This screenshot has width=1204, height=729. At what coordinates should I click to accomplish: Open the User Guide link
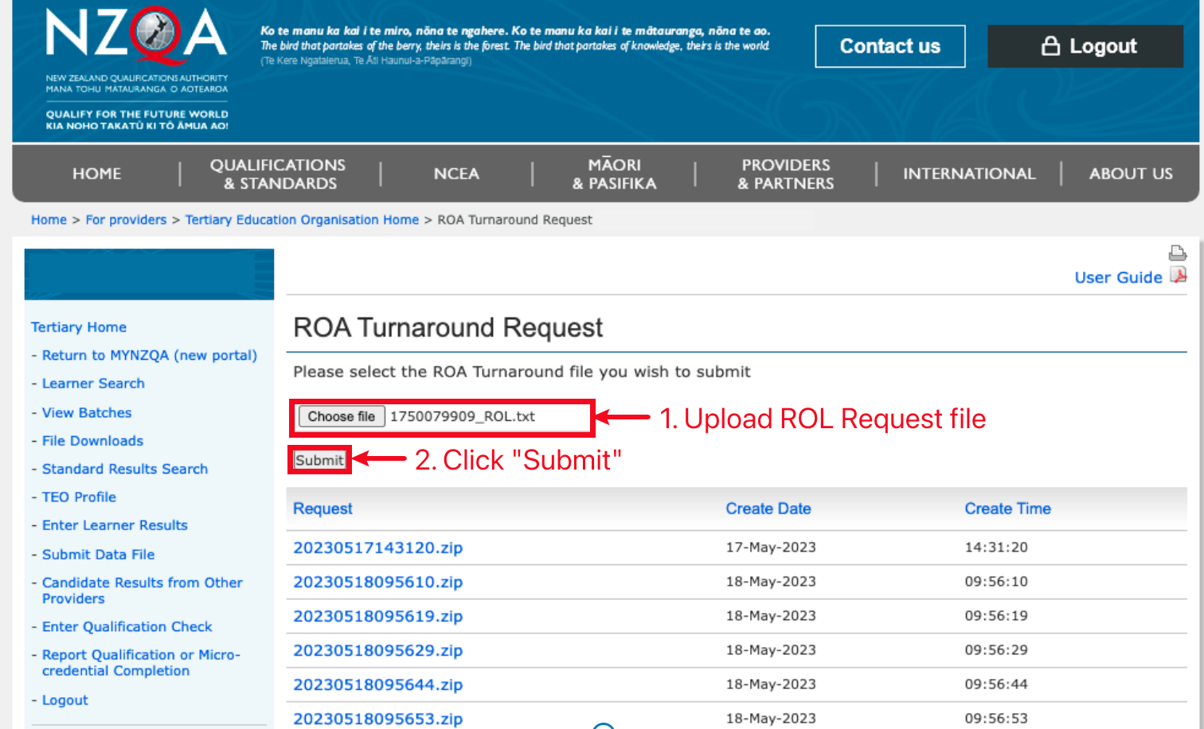click(1117, 278)
